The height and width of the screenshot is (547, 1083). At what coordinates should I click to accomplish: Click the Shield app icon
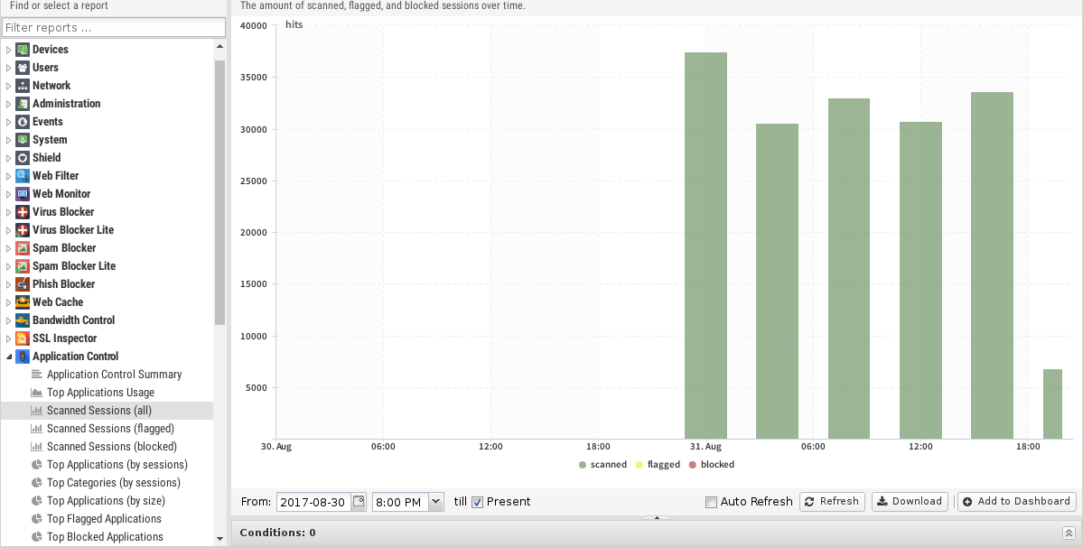[x=22, y=157]
